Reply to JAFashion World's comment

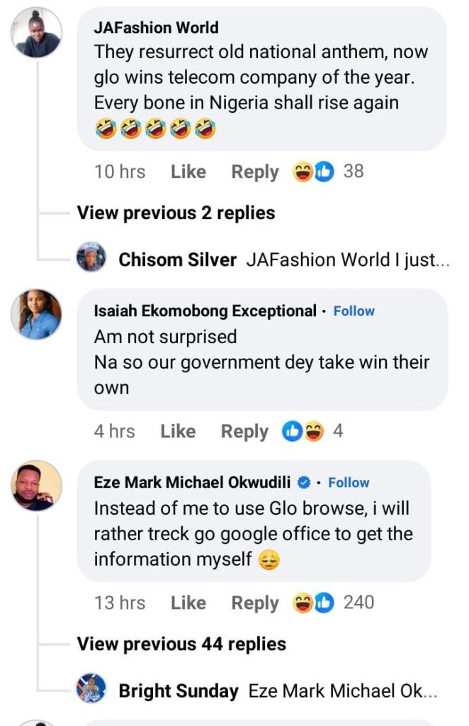click(255, 172)
